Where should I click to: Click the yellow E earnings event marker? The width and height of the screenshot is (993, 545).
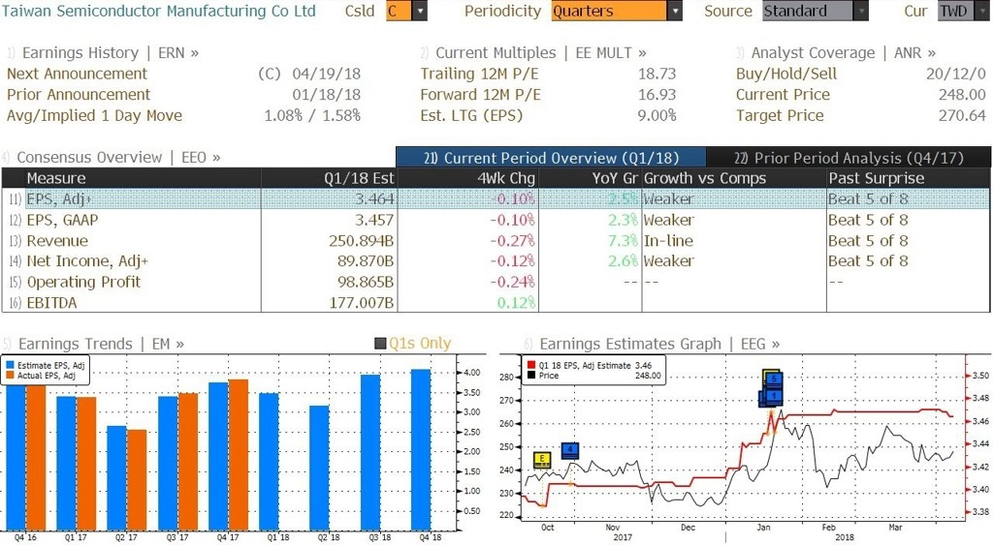541,460
